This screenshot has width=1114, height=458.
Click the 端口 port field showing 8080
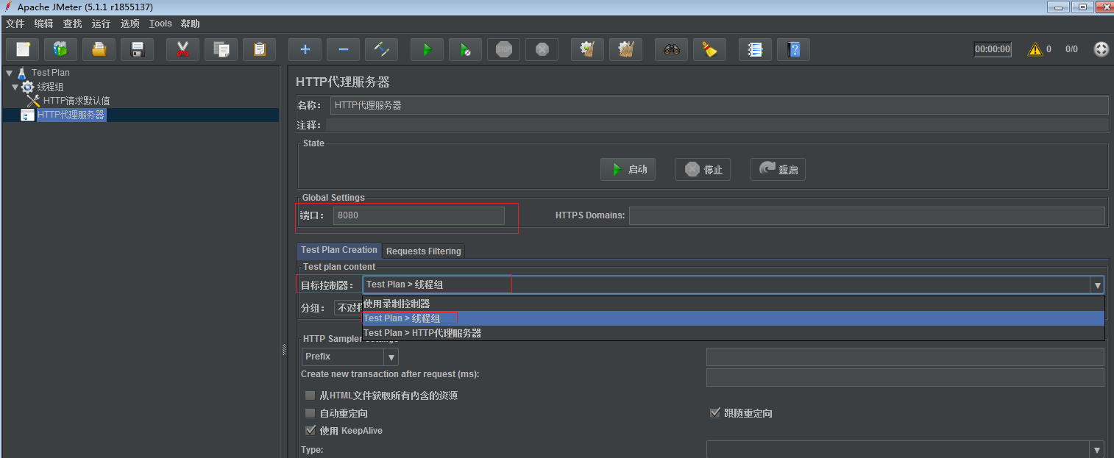pos(419,215)
